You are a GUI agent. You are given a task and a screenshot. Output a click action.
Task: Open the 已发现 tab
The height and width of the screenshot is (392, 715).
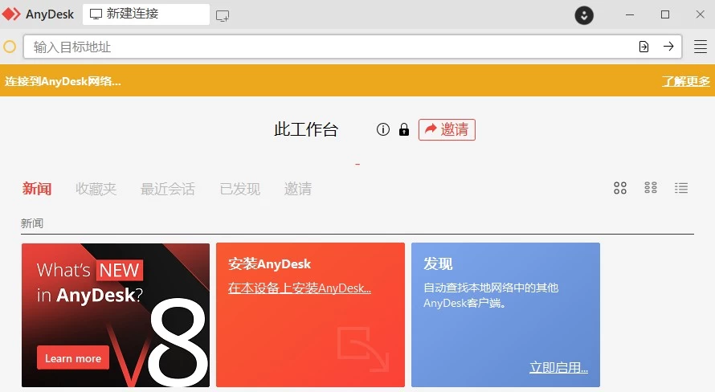(239, 189)
